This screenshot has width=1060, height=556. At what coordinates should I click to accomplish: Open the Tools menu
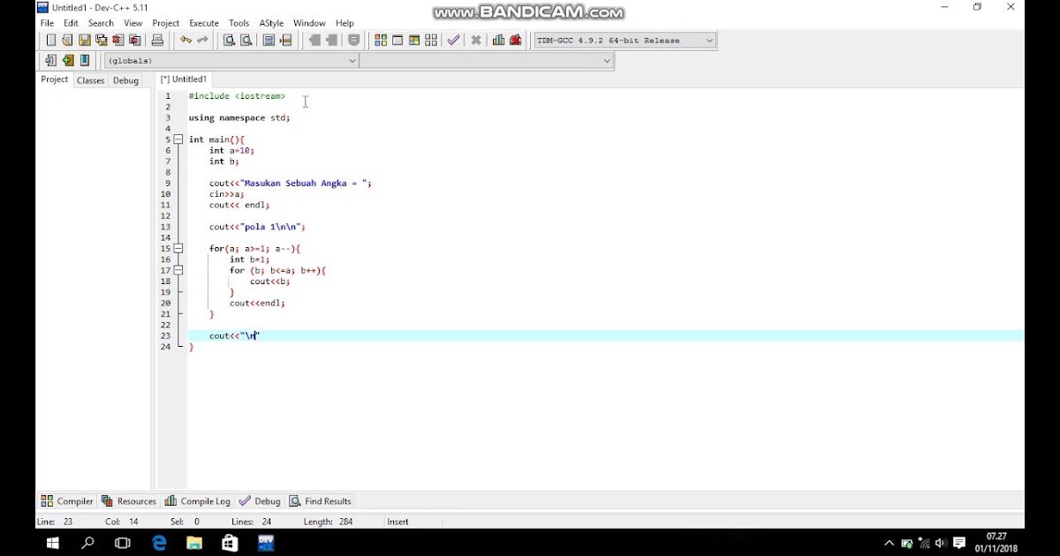click(238, 23)
